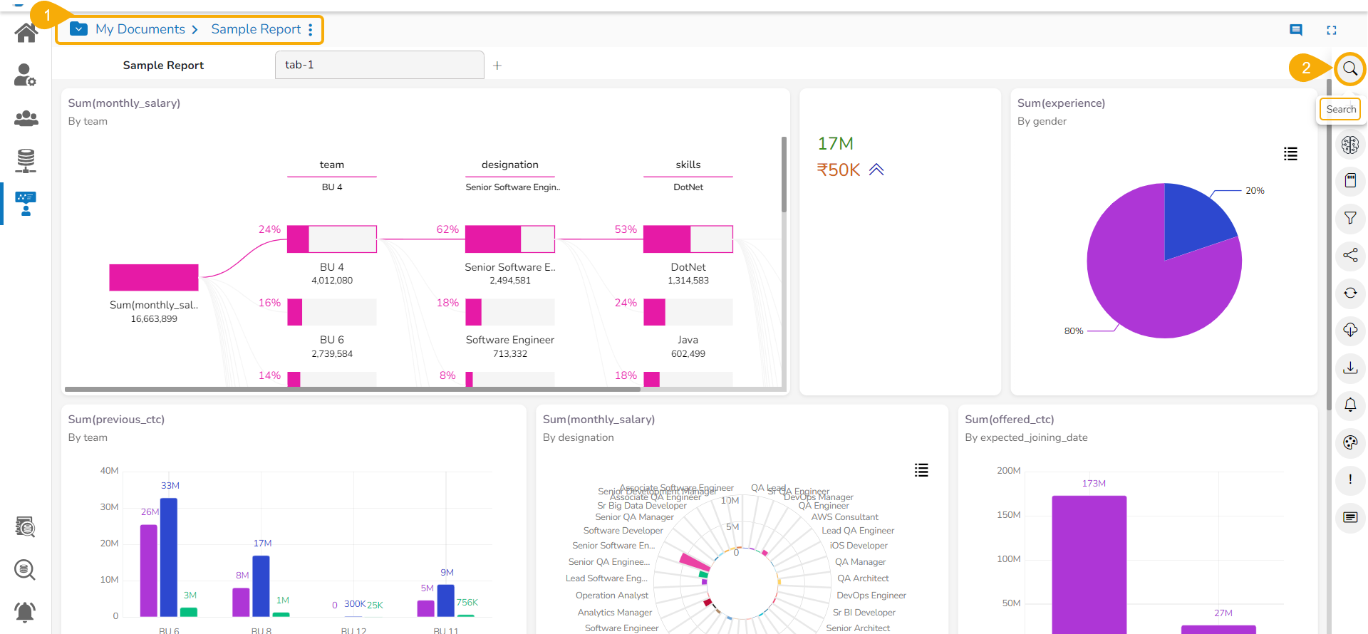Click the Sample Report breadcrumb link
Viewport: 1368px width, 634px height.
point(256,29)
